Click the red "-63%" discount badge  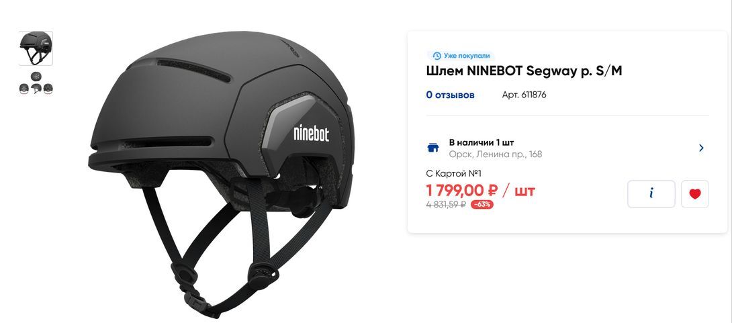[x=482, y=204]
